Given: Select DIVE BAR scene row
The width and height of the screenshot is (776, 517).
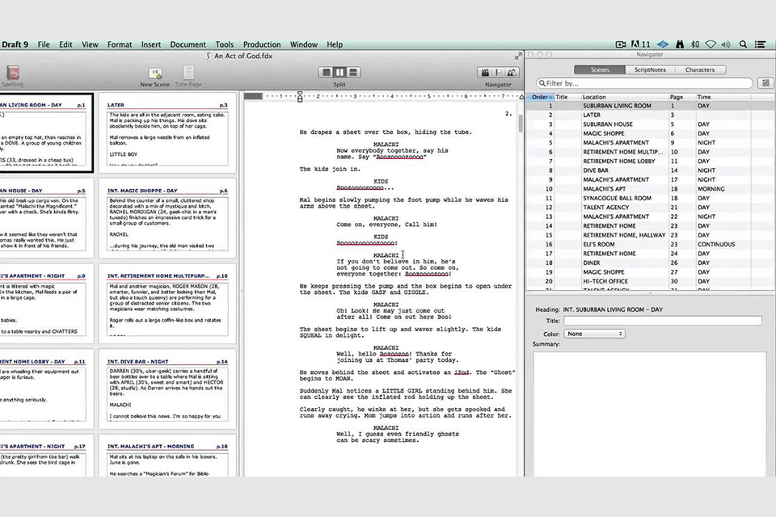Looking at the screenshot, I should [650, 170].
